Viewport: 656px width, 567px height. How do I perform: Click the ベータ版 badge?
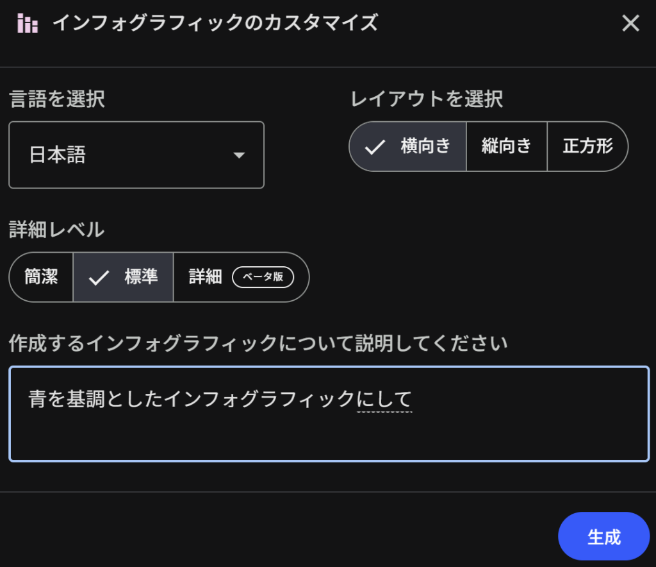[263, 277]
